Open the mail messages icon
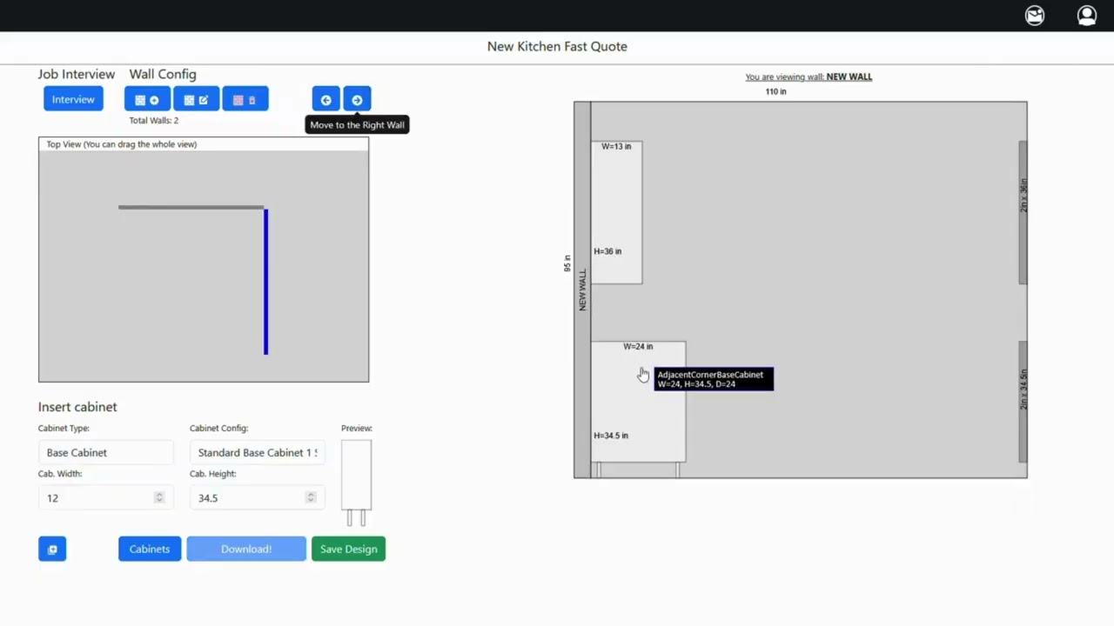Screen dimensions: 1114x626 [x=1034, y=16]
